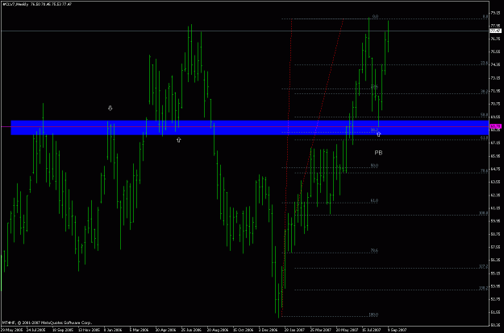The height and width of the screenshot is (333, 504).
Task: Click the 20 Aug 2006 date label
Action: (217, 330)
